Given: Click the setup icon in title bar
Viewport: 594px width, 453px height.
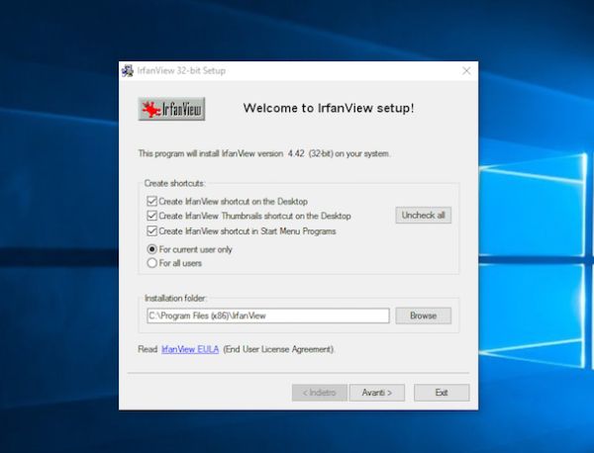Looking at the screenshot, I should (127, 71).
